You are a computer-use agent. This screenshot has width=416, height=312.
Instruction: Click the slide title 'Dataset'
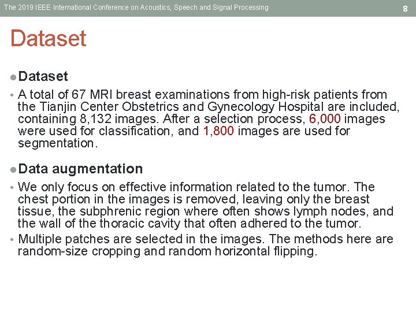(49, 38)
